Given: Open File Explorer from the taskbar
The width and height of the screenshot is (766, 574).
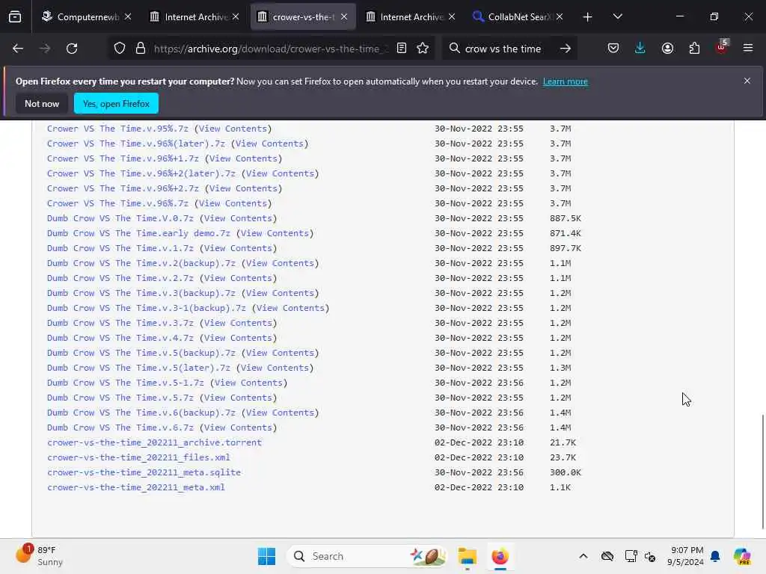Looking at the screenshot, I should pos(467,556).
